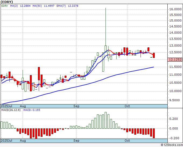Click the EMA(7) legend label
This screenshot has height=147, width=183.
[x=61, y=6]
